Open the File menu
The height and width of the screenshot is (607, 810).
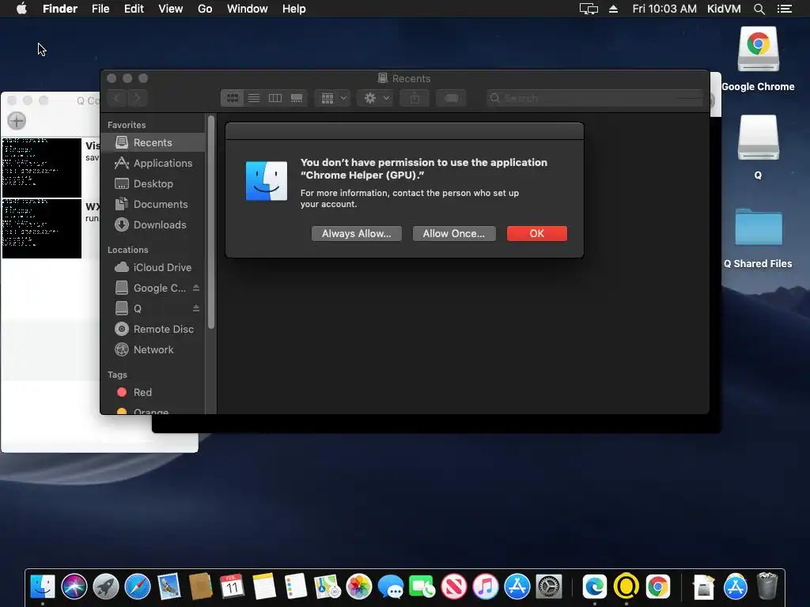100,9
